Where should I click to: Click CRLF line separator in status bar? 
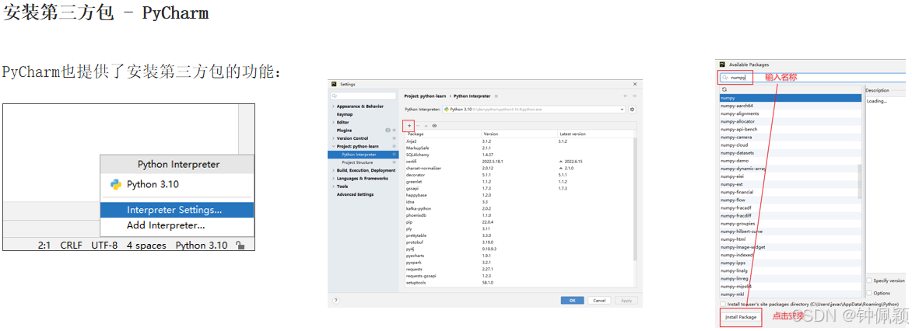pos(71,246)
